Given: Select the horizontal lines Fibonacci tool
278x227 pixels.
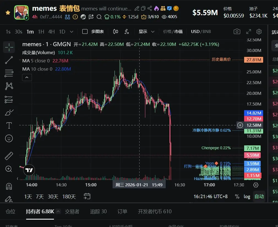Looking at the screenshot, I should [9, 73].
